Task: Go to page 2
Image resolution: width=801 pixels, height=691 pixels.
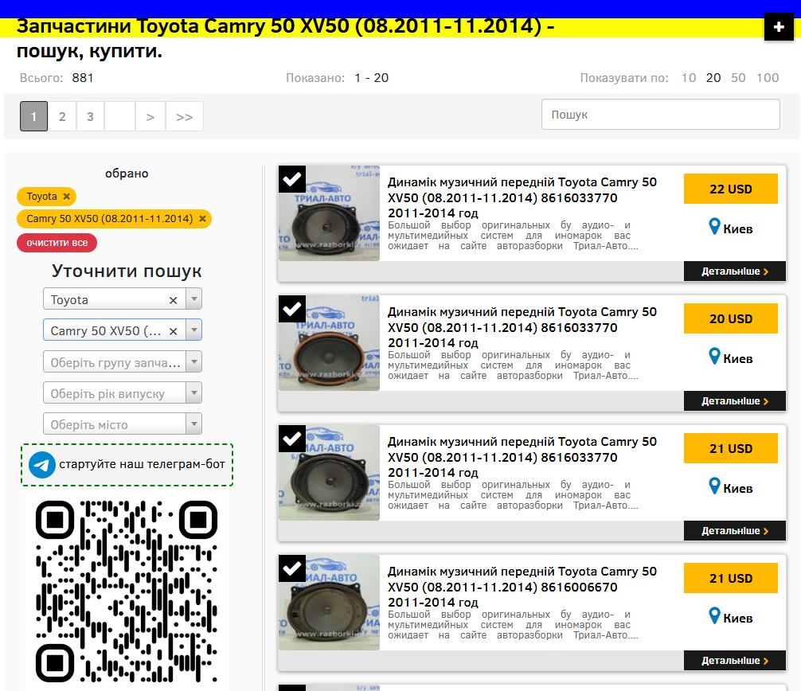Action: click(62, 116)
